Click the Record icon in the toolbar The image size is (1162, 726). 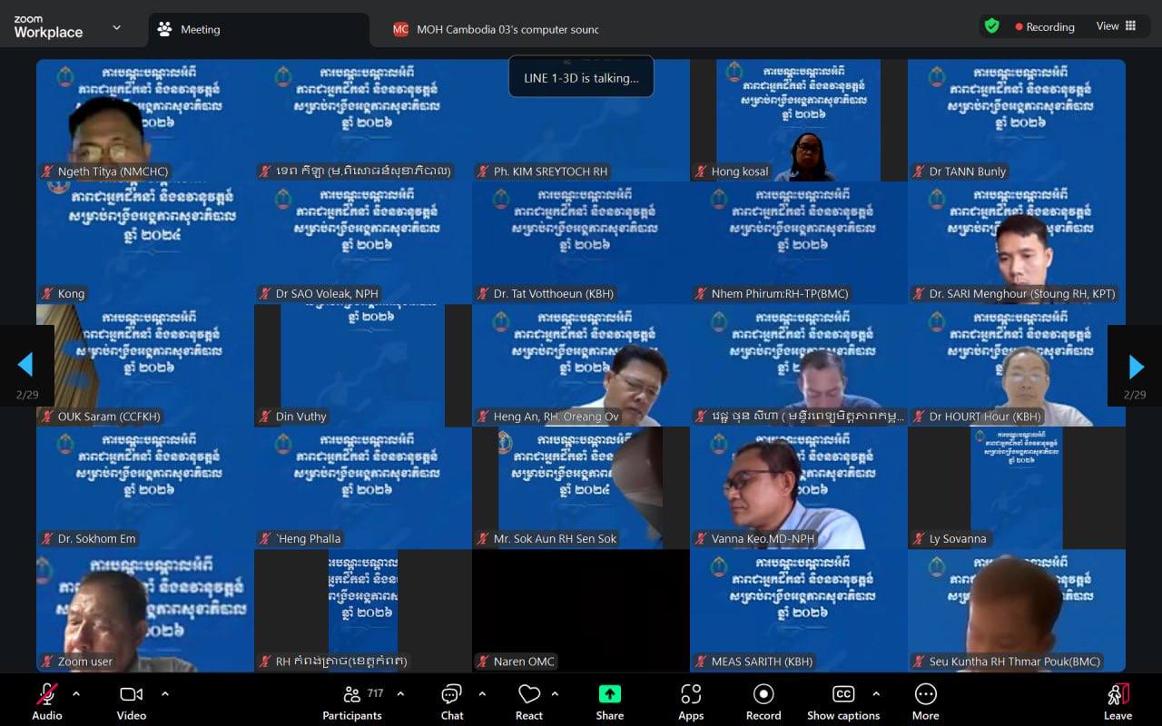763,701
